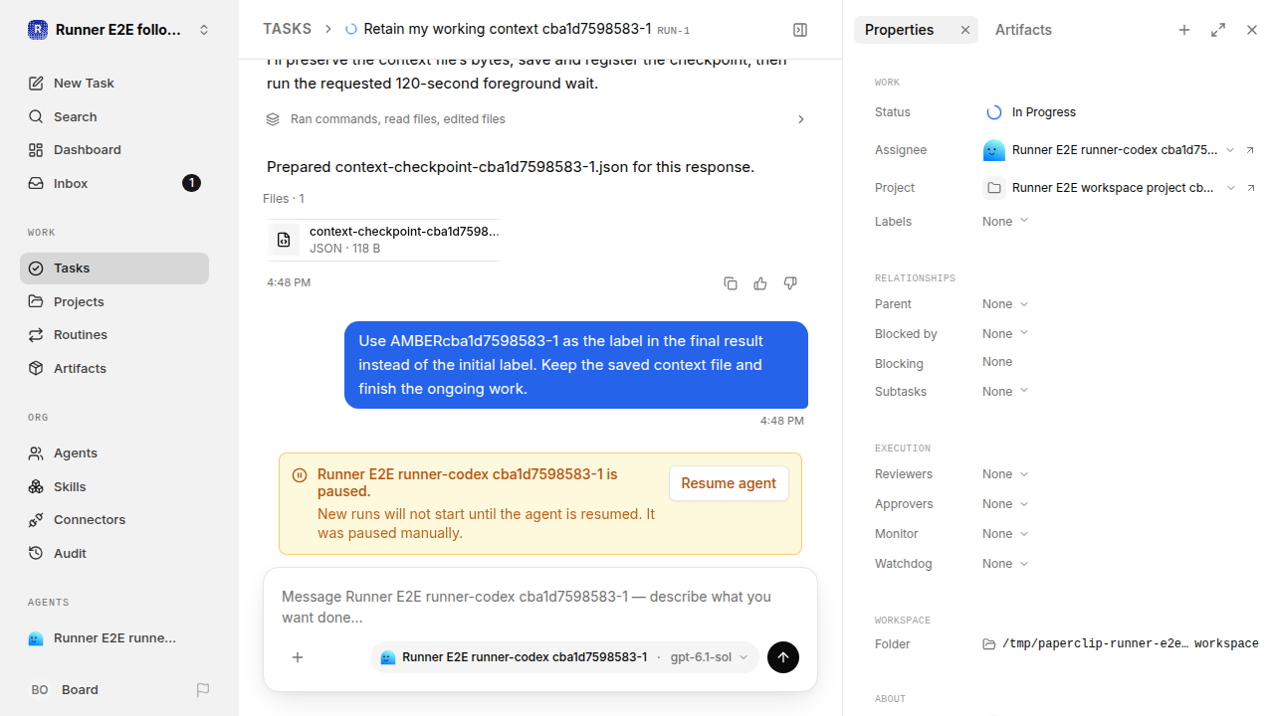Click the Board flag icon
This screenshot has width=1274, height=716.
pyautogui.click(x=203, y=690)
